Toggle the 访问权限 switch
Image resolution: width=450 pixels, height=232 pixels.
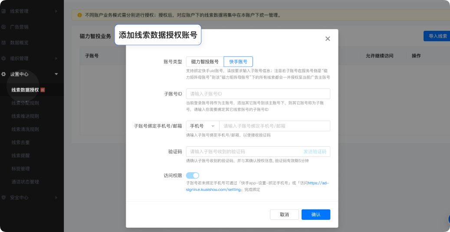[193, 176]
